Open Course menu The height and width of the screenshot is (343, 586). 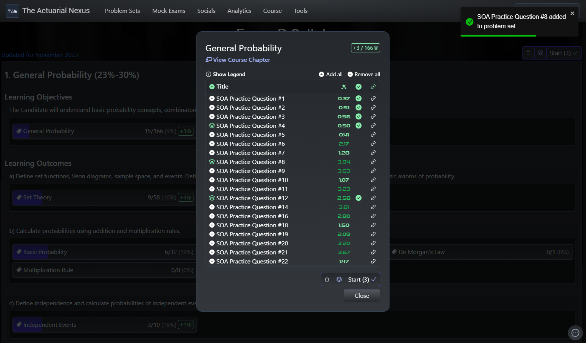pyautogui.click(x=272, y=11)
